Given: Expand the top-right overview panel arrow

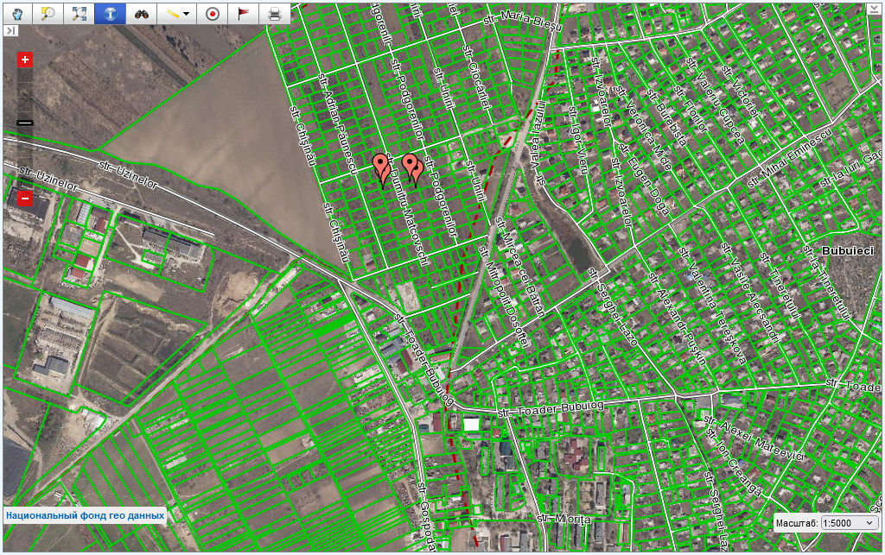Looking at the screenshot, I should point(874,9).
